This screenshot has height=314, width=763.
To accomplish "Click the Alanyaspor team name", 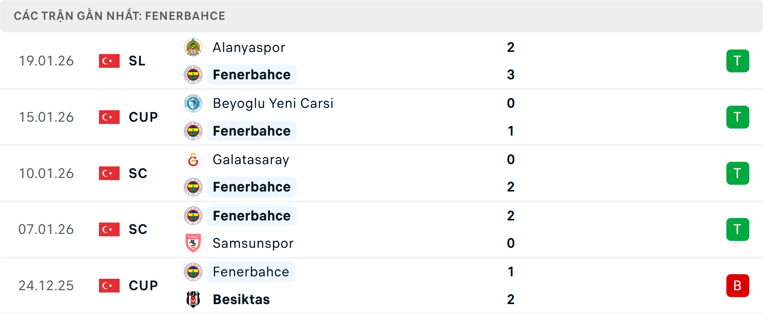I will pyautogui.click(x=248, y=47).
